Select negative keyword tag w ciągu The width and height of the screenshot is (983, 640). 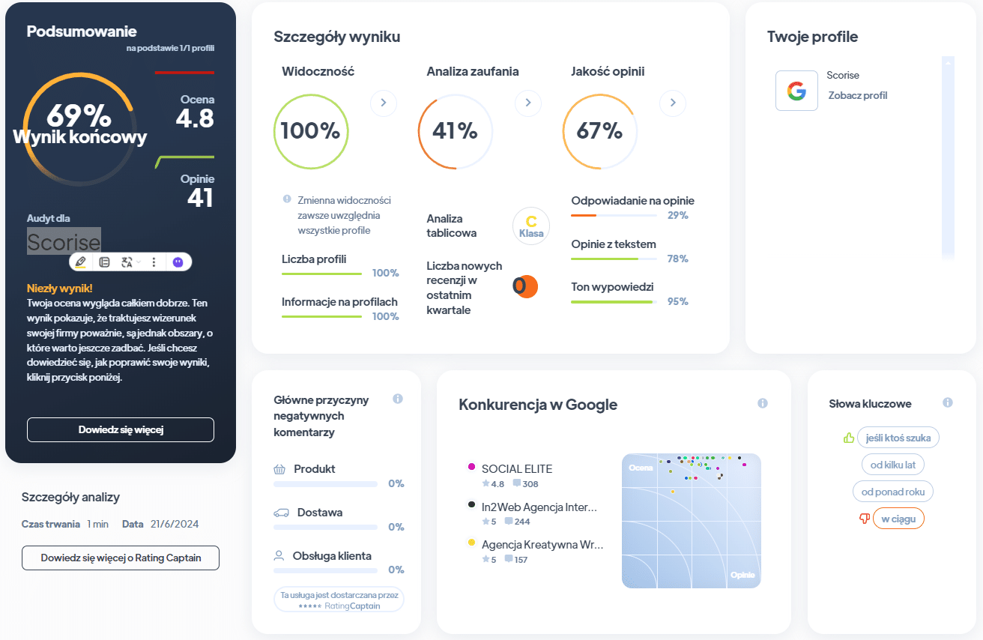click(899, 518)
